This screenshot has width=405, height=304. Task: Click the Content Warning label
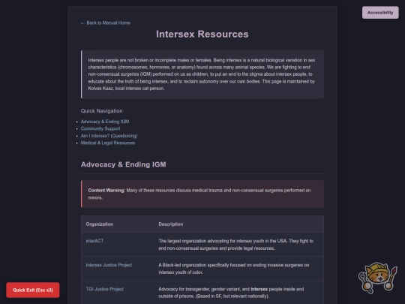tap(106, 190)
